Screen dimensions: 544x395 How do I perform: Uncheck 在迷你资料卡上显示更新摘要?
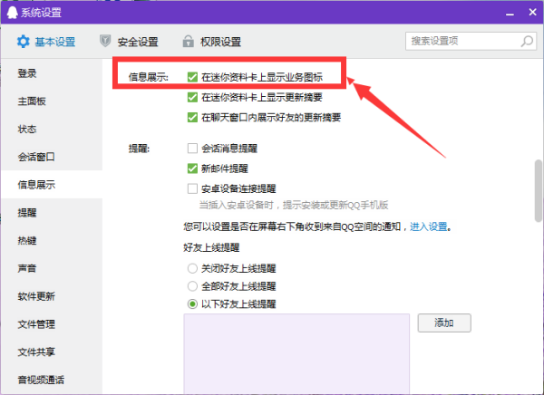(192, 97)
